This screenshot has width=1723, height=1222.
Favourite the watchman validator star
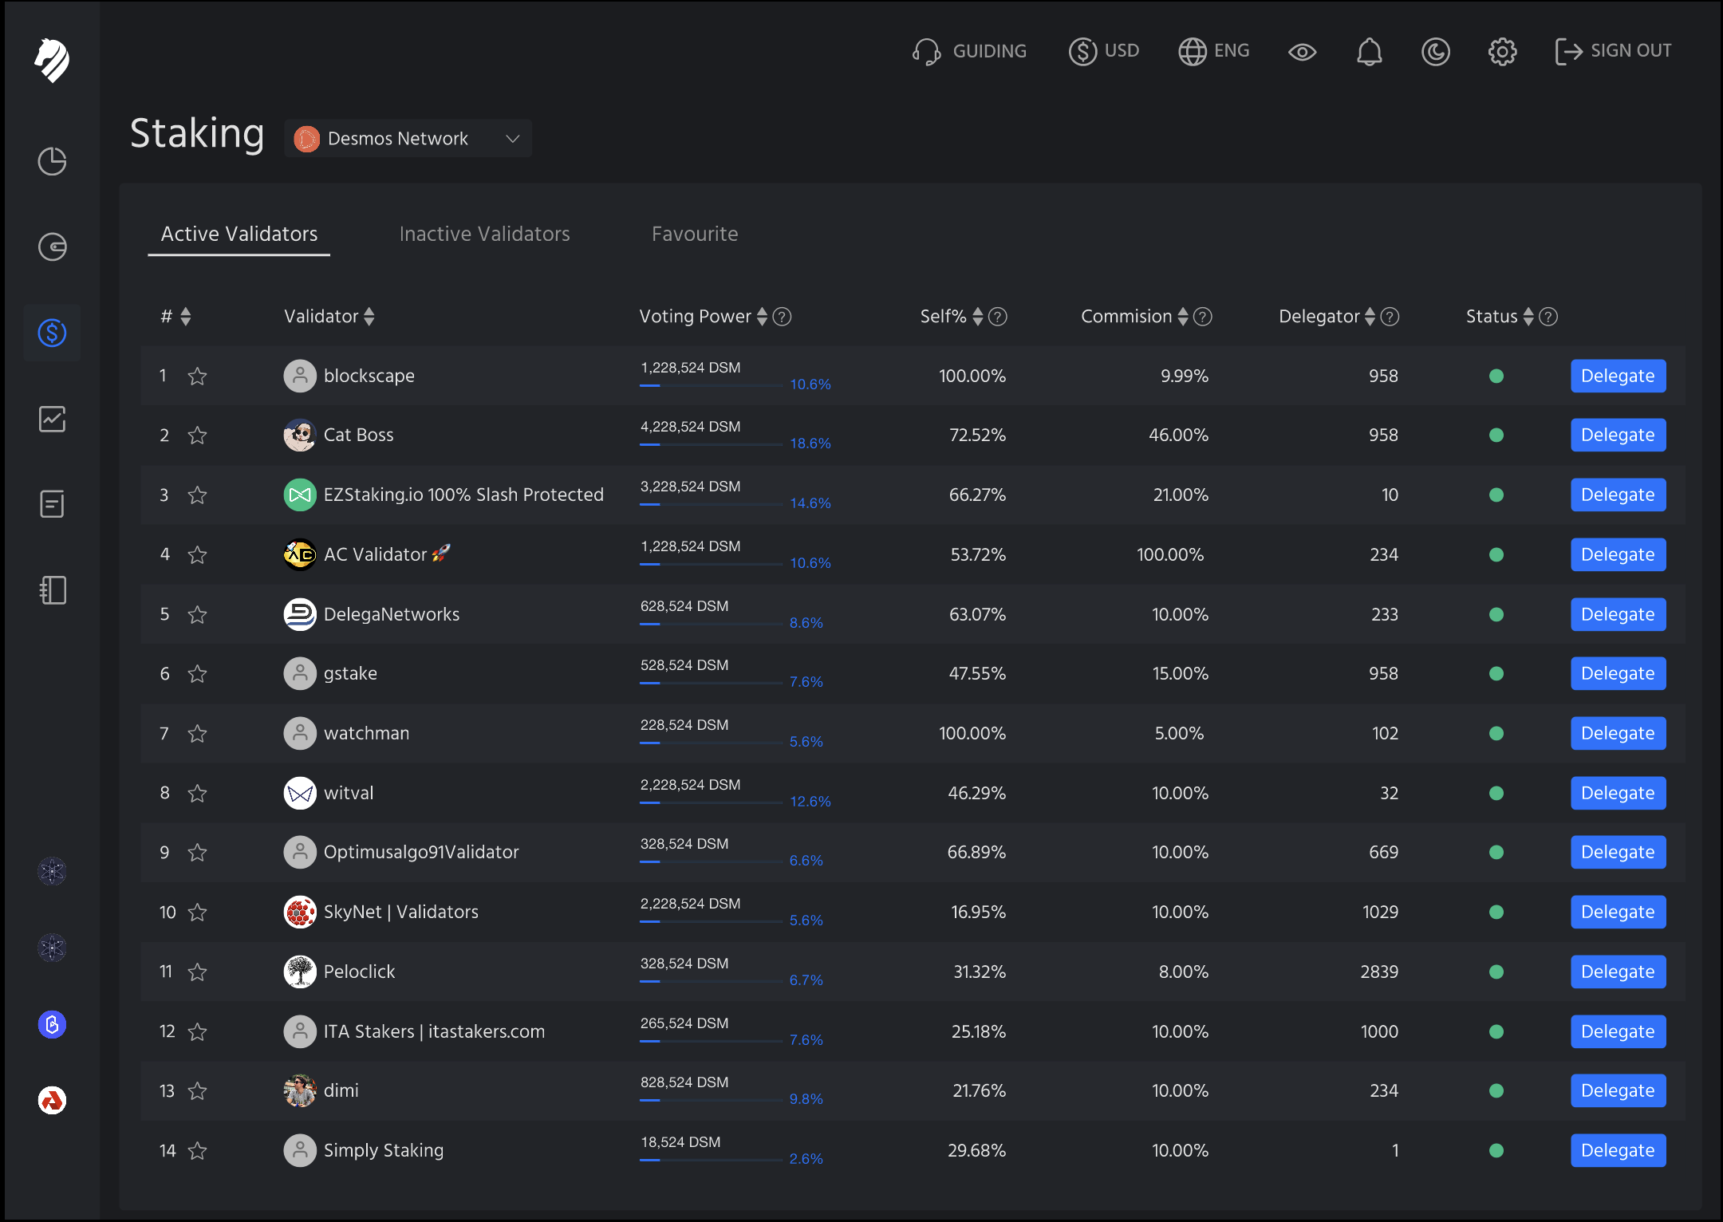click(x=197, y=733)
